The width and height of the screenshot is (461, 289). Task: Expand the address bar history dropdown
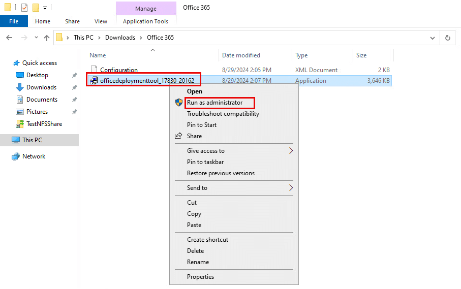click(x=432, y=38)
